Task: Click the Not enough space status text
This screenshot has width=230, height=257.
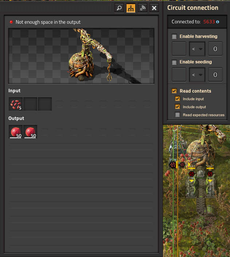Action: (48, 22)
